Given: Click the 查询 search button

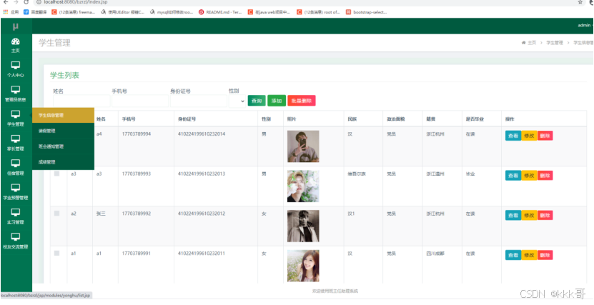Looking at the screenshot, I should pyautogui.click(x=257, y=101).
